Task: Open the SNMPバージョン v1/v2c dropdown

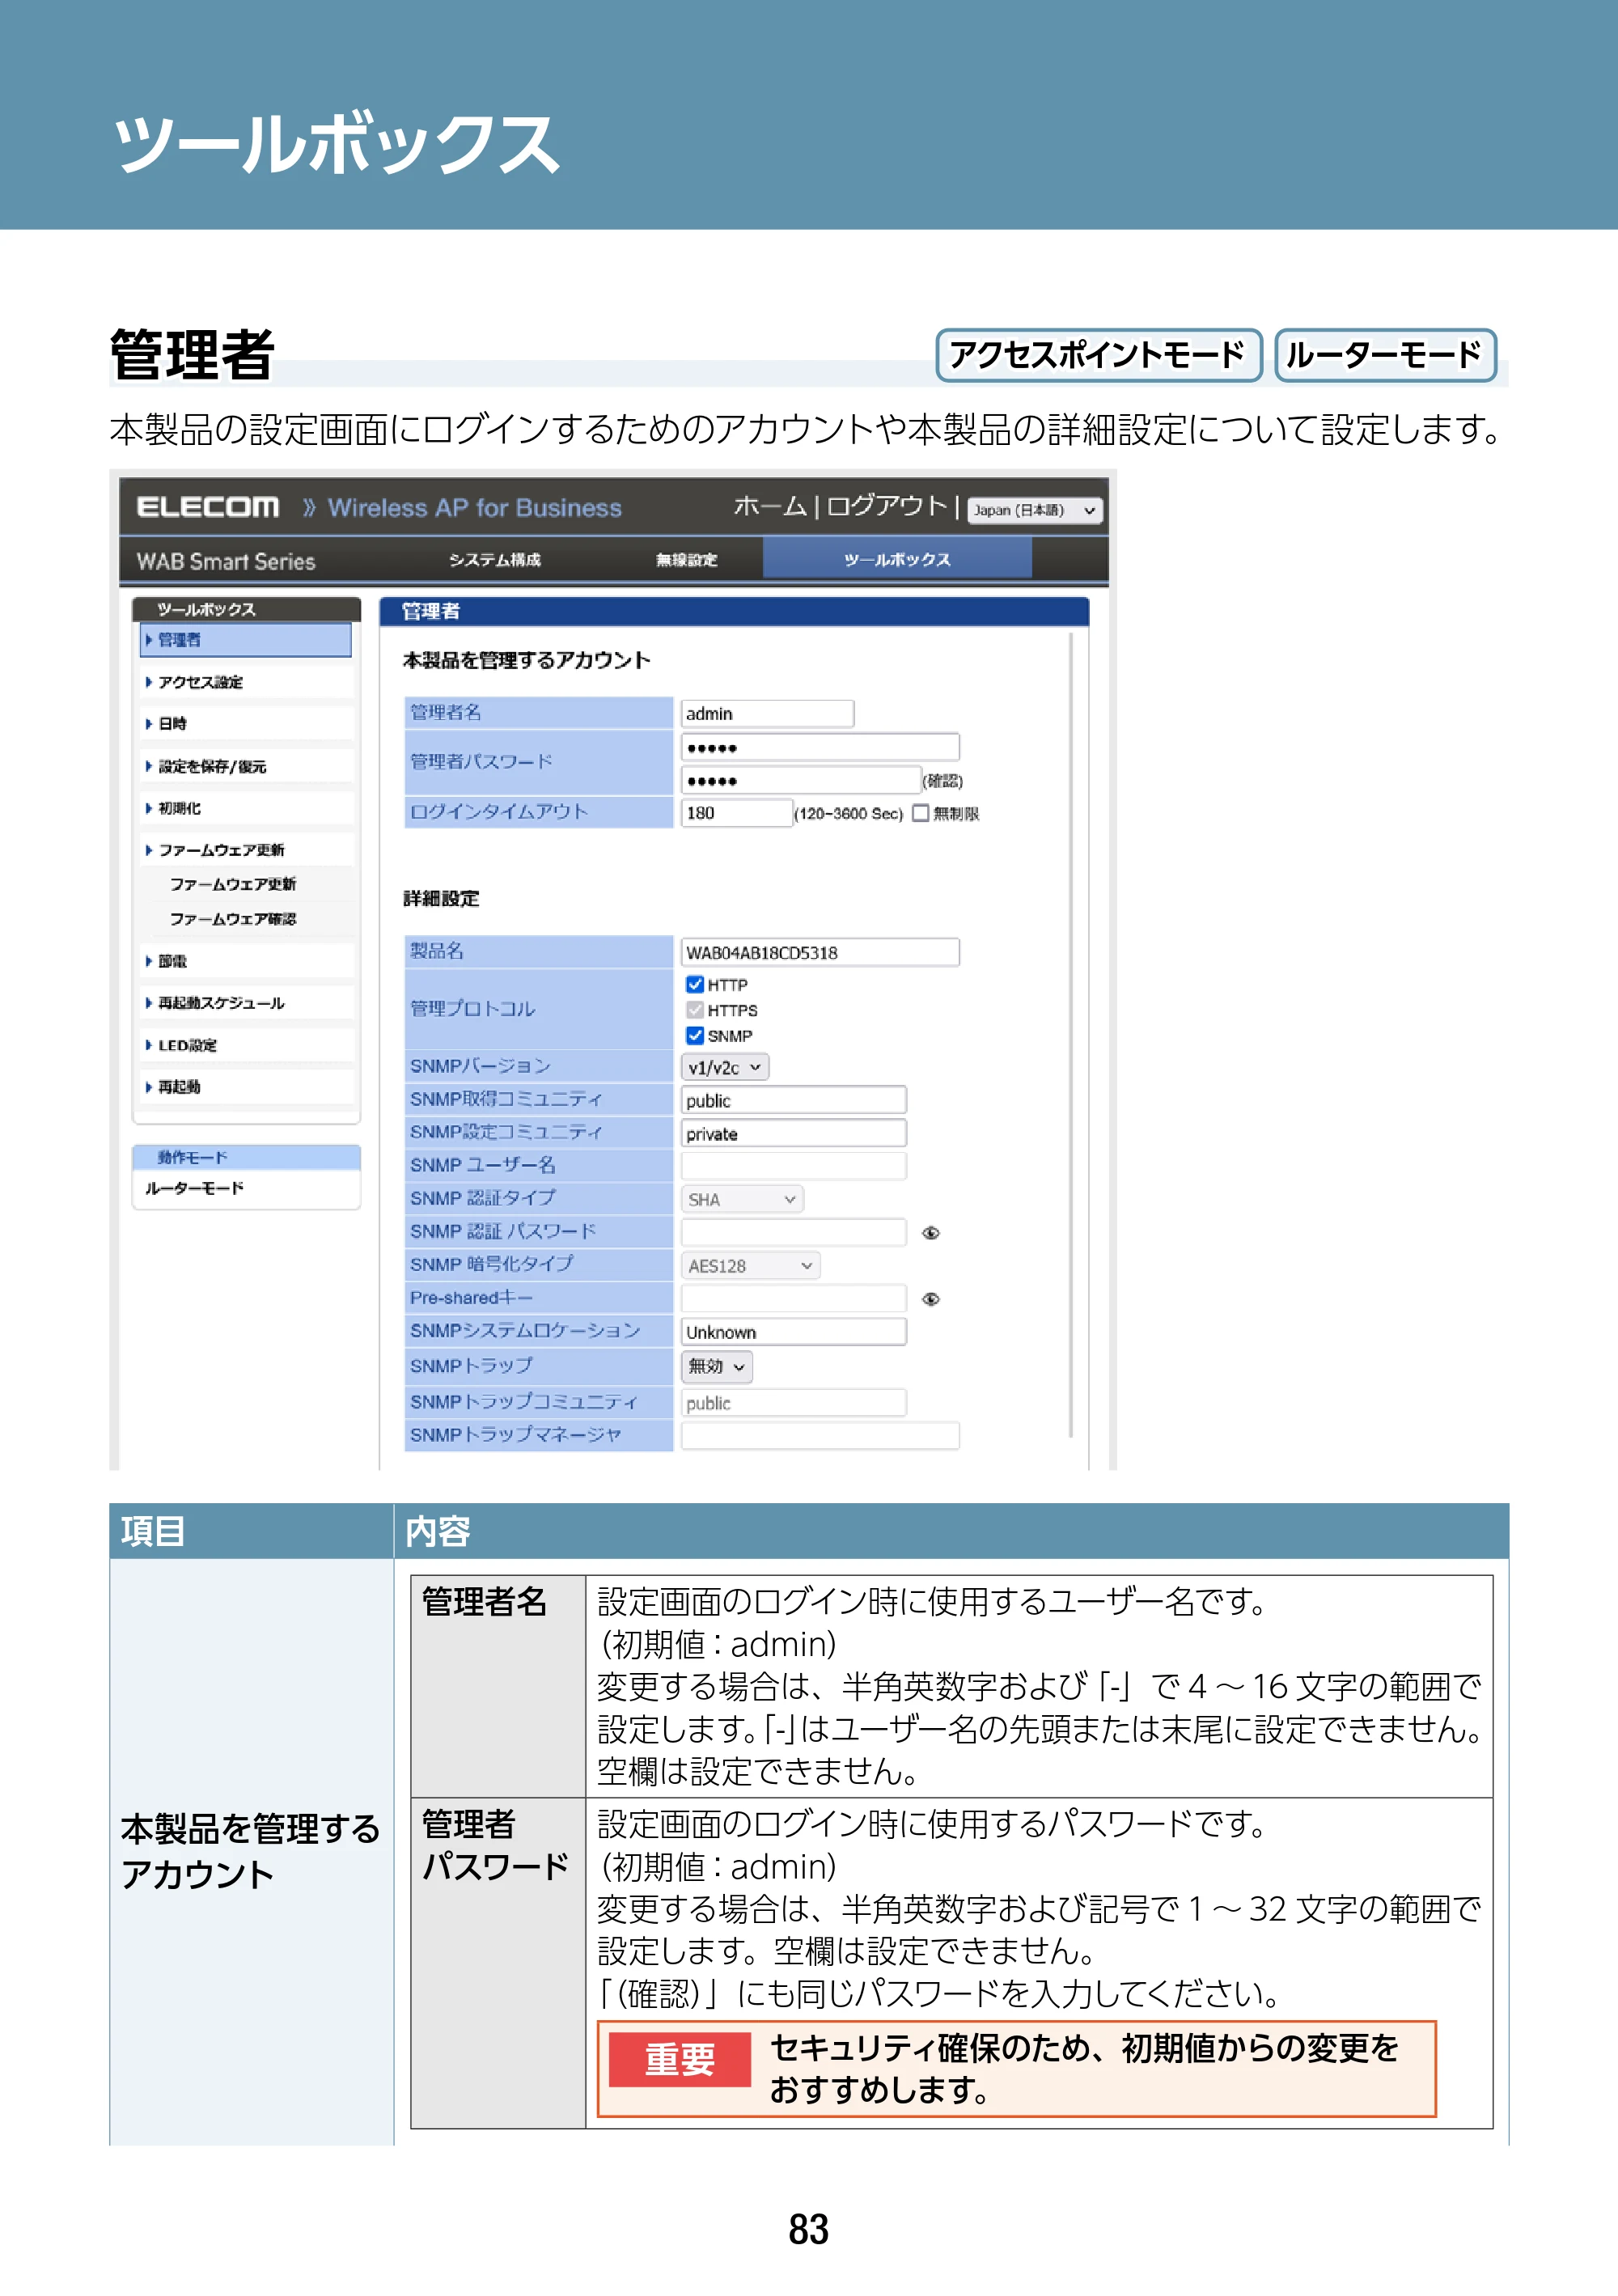Action: pyautogui.click(x=724, y=1067)
